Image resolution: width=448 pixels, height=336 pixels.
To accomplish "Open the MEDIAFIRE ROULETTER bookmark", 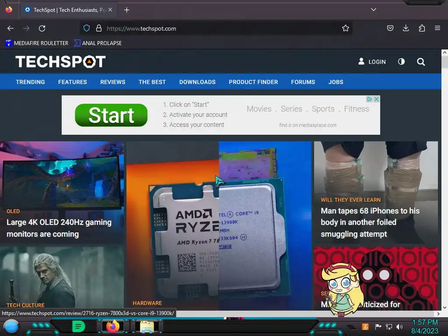I will click(37, 43).
